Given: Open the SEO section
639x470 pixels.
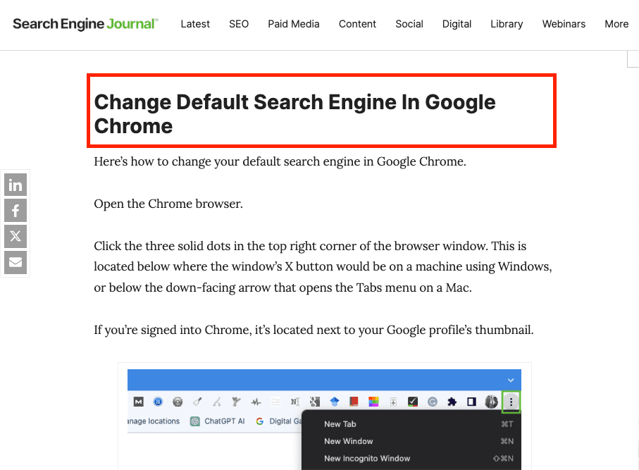Looking at the screenshot, I should pos(239,24).
